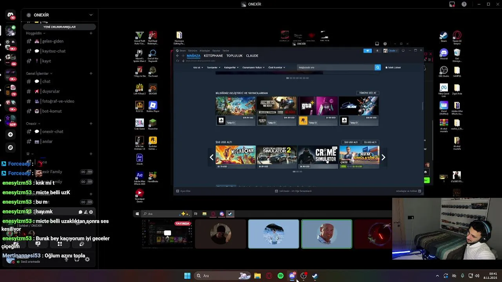The image size is (502, 282).
Task: Open Oynamanın Yolları dropdown in Steam
Action: pyautogui.click(x=253, y=67)
